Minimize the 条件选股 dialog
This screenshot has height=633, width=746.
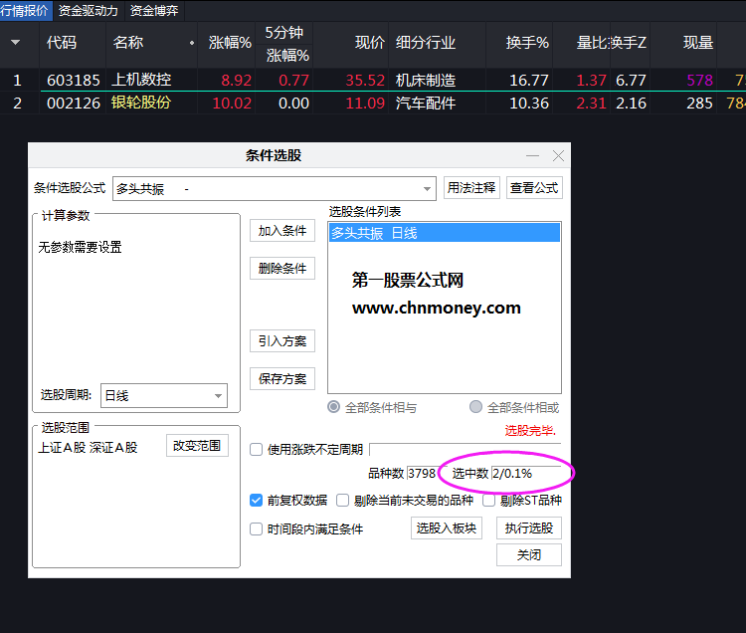[532, 155]
